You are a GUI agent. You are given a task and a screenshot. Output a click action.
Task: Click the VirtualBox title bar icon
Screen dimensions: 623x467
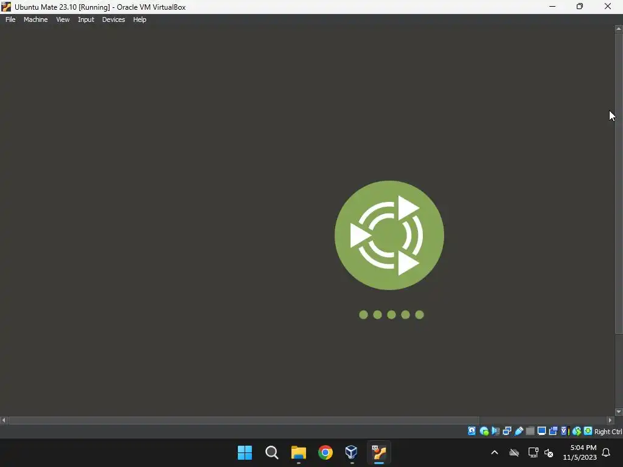pyautogui.click(x=6, y=7)
